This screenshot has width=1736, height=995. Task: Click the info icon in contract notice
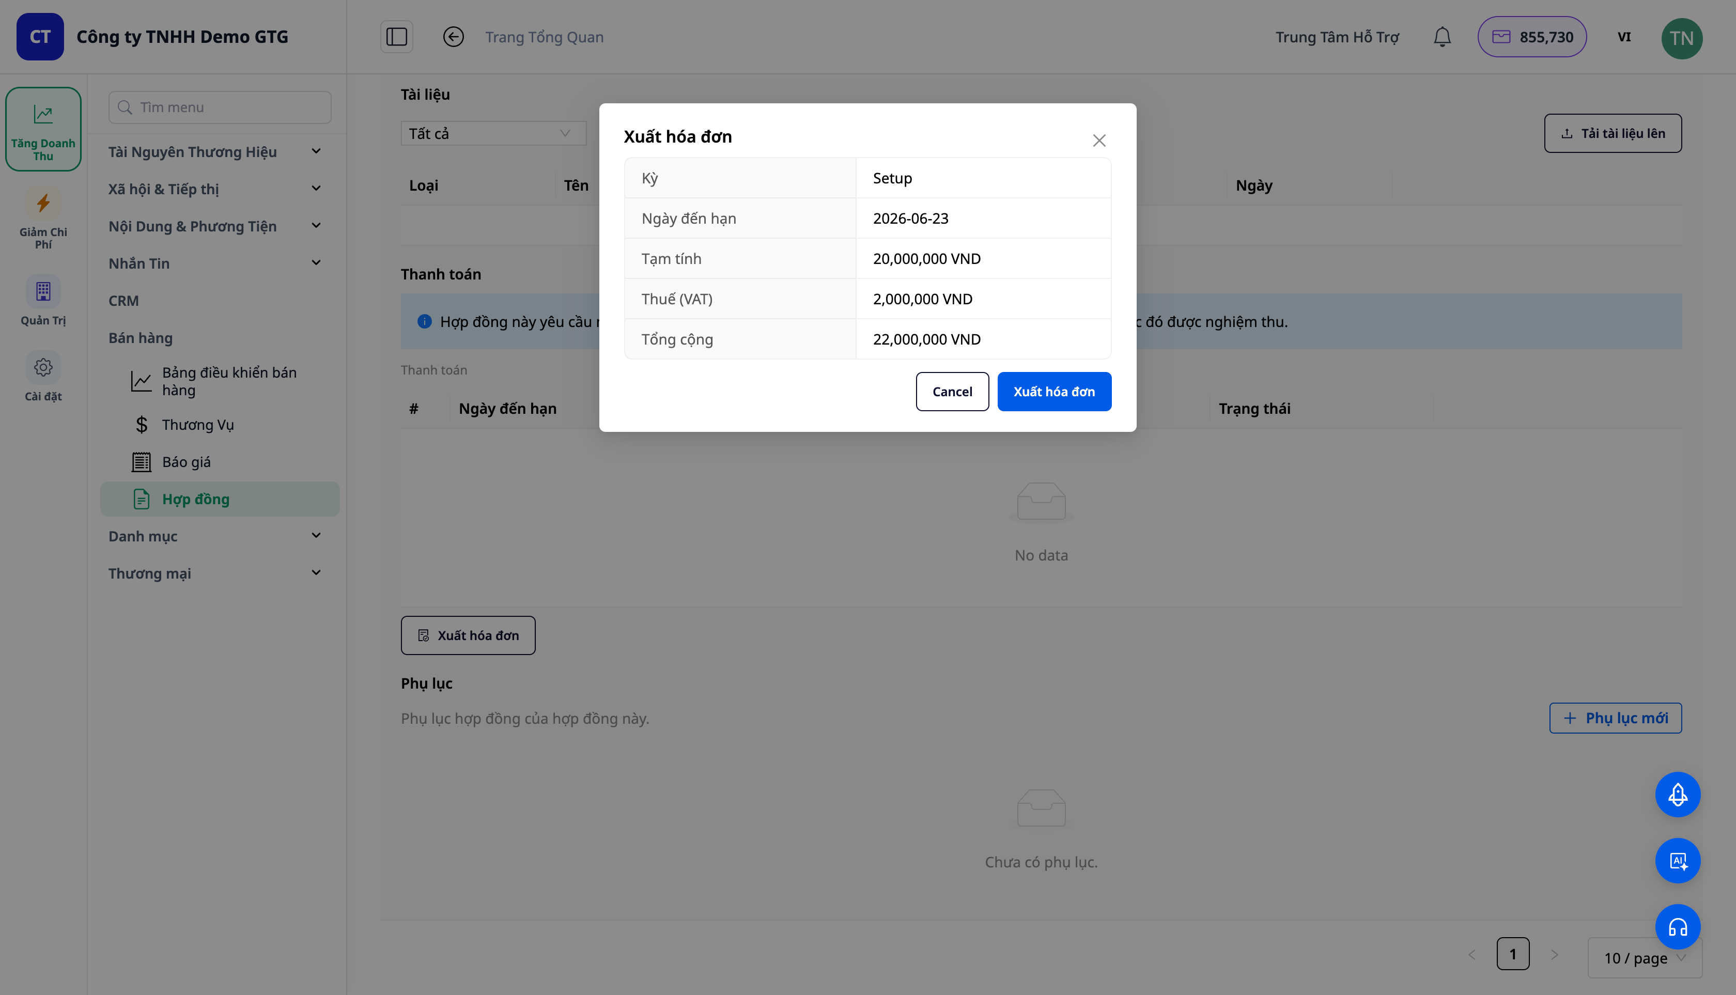point(424,321)
